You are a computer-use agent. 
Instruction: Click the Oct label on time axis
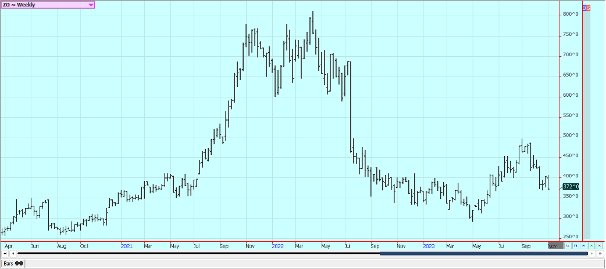[85, 245]
